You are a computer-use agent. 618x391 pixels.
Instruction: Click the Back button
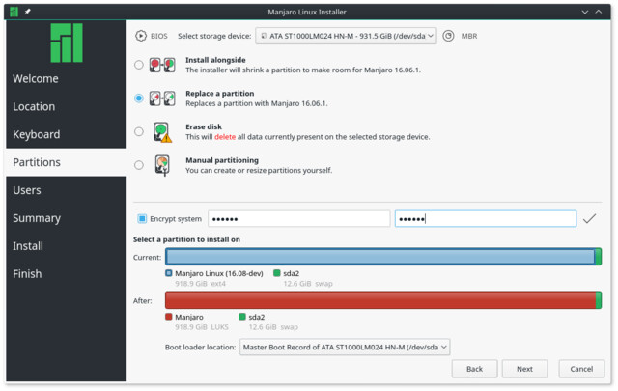pos(474,370)
